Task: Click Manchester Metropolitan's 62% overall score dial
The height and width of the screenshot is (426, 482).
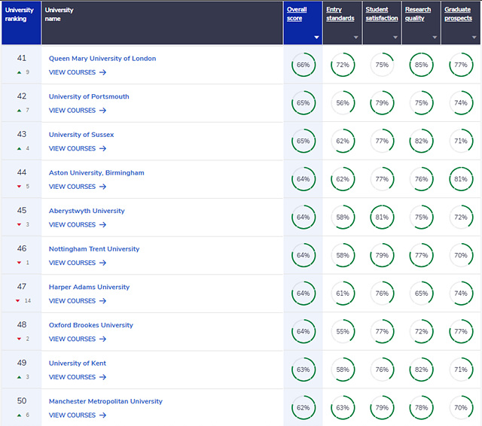Action: (303, 408)
